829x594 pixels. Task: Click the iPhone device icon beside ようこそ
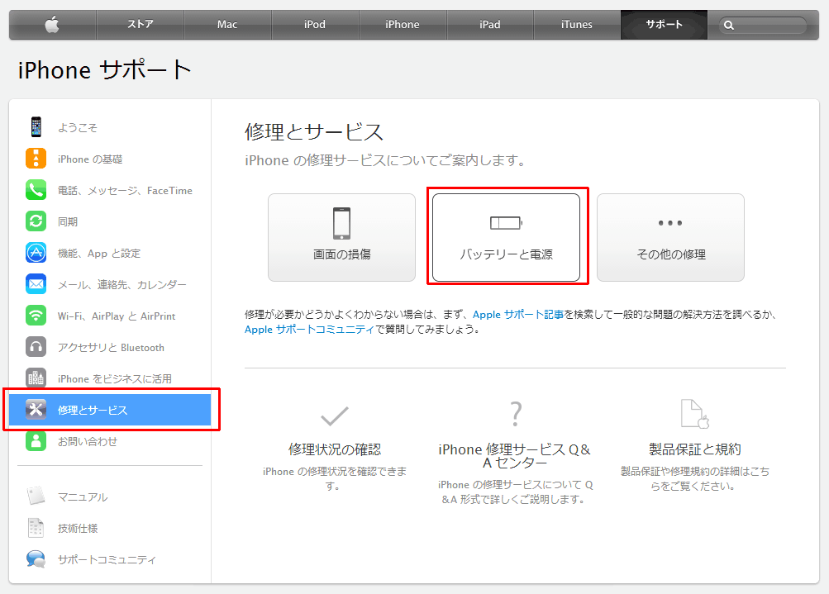[36, 127]
